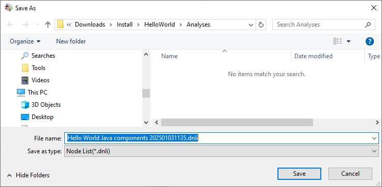The image size is (382, 187).
Task: Click Save button
Action: coord(299,174)
